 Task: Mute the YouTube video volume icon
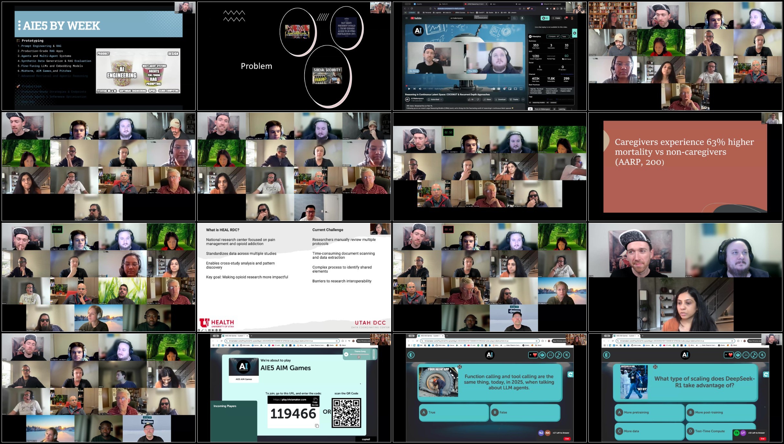pos(420,89)
